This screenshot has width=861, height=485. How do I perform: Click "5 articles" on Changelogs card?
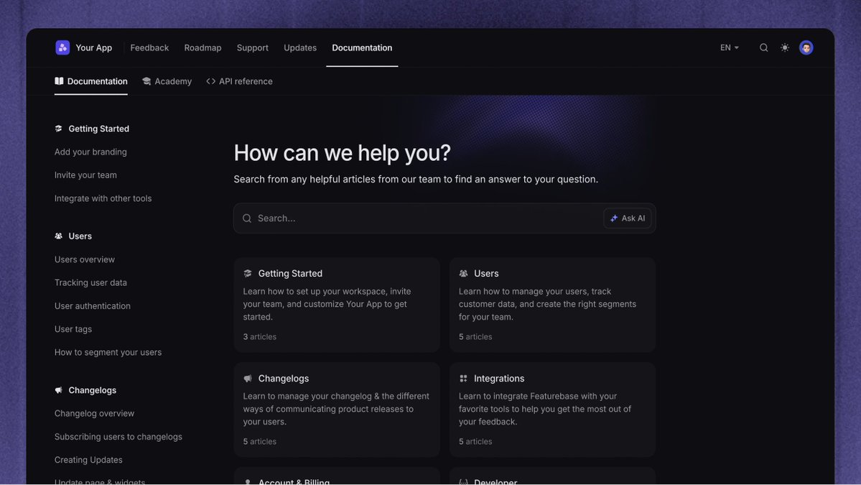(x=260, y=442)
